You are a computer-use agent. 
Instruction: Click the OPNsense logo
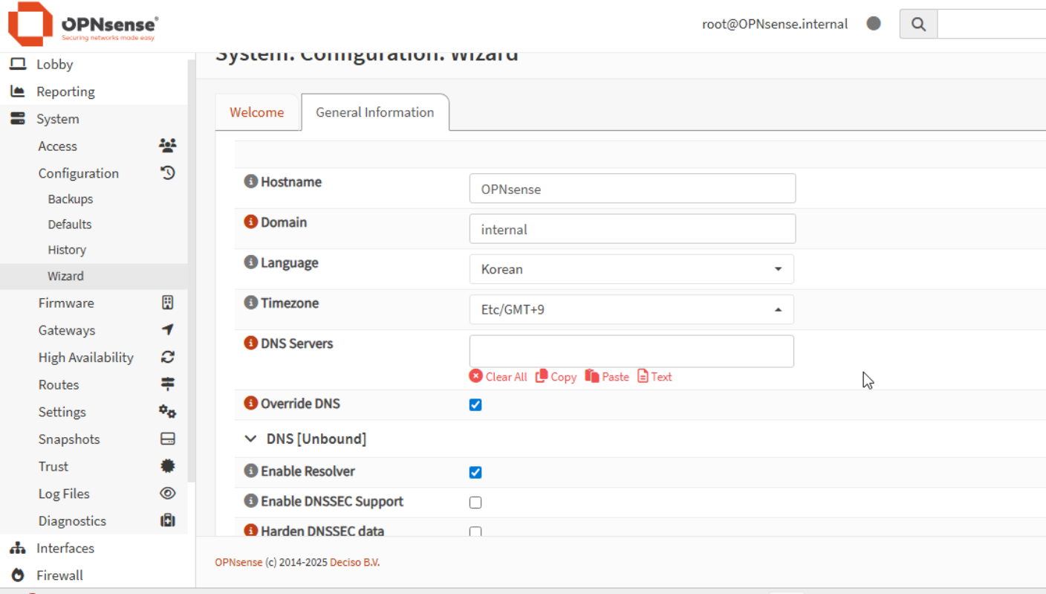(x=83, y=25)
